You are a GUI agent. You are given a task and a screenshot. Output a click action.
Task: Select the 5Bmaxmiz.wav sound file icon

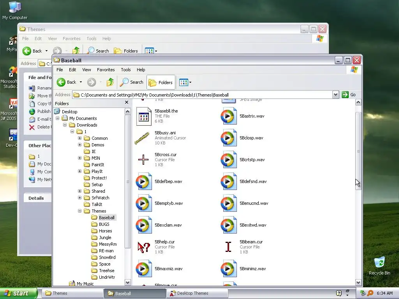click(143, 269)
